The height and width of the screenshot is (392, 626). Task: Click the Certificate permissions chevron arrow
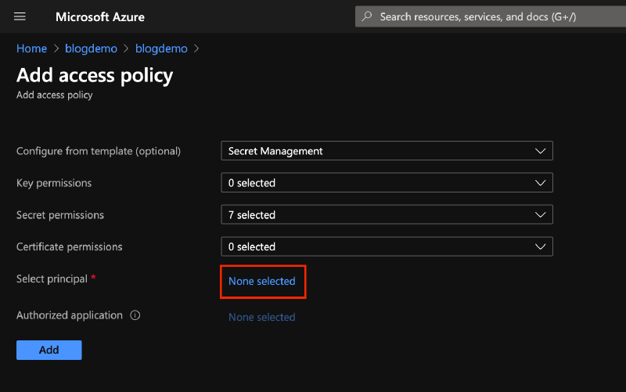(x=540, y=246)
